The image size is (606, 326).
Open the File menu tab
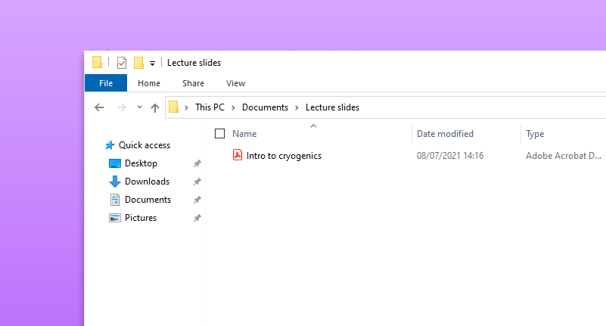tap(106, 83)
